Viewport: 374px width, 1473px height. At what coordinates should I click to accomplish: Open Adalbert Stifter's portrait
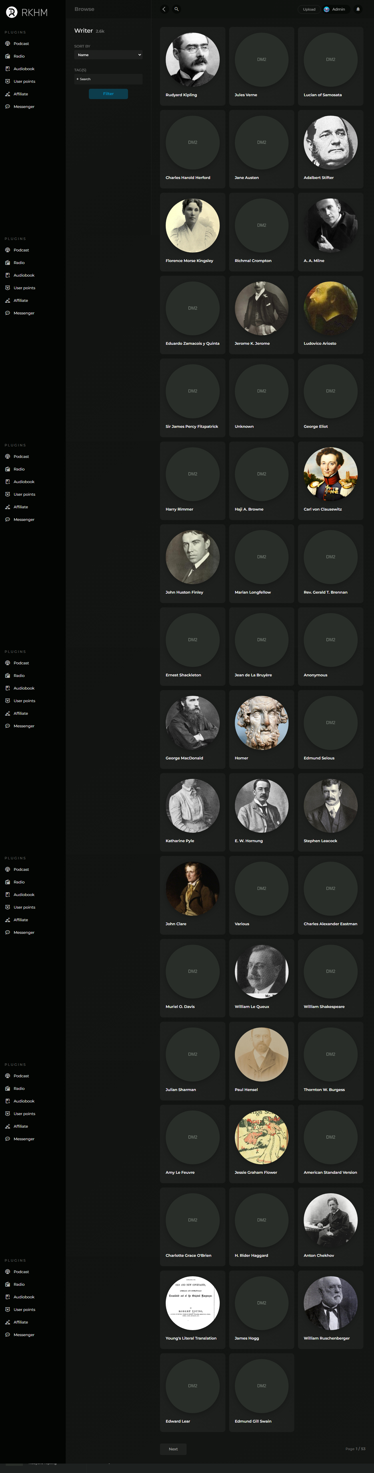pos(331,142)
